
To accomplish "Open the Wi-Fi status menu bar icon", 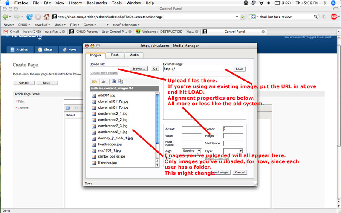I will (261, 3).
